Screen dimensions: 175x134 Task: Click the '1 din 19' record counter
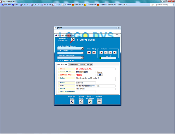click(x=108, y=56)
